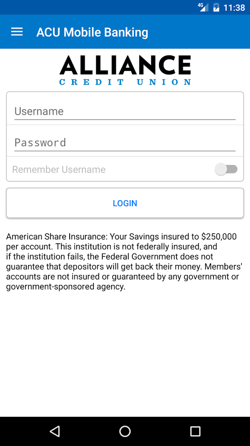
Task: Tap the 4G signal strength icon
Action: [x=203, y=7]
